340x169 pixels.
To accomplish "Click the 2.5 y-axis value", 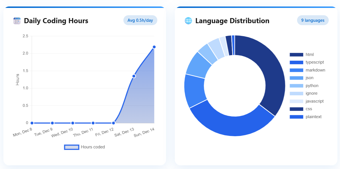I will click(25, 36).
